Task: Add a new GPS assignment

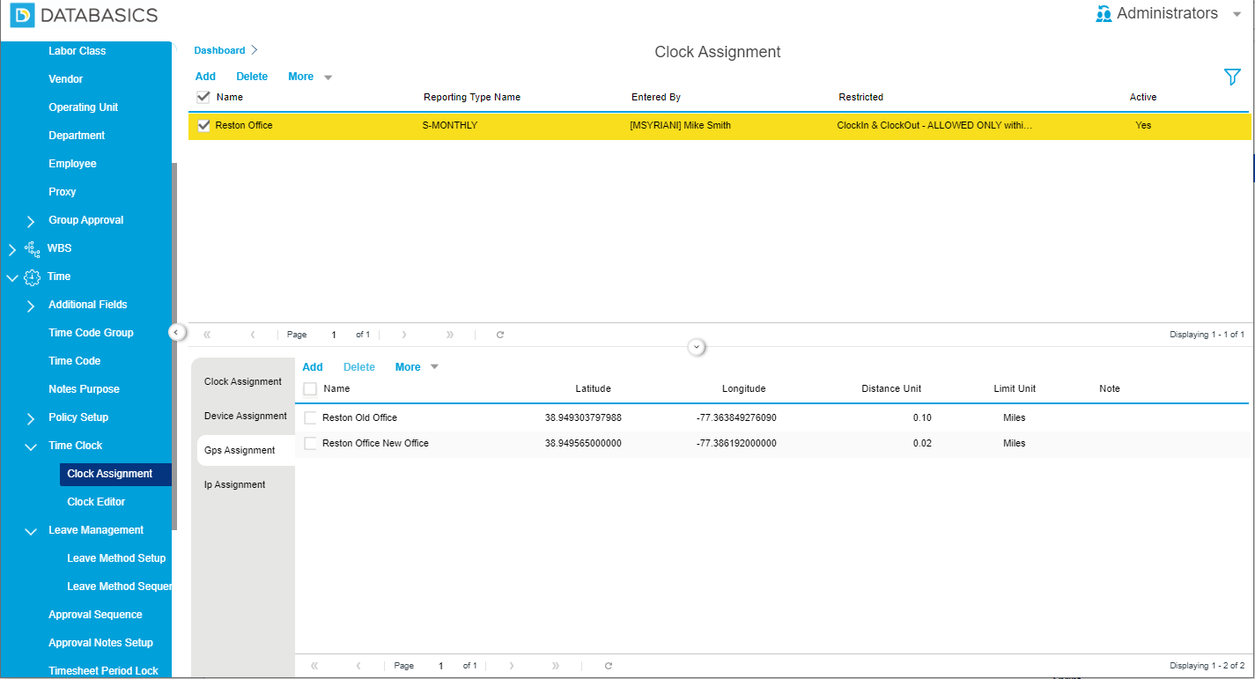Action: (313, 366)
